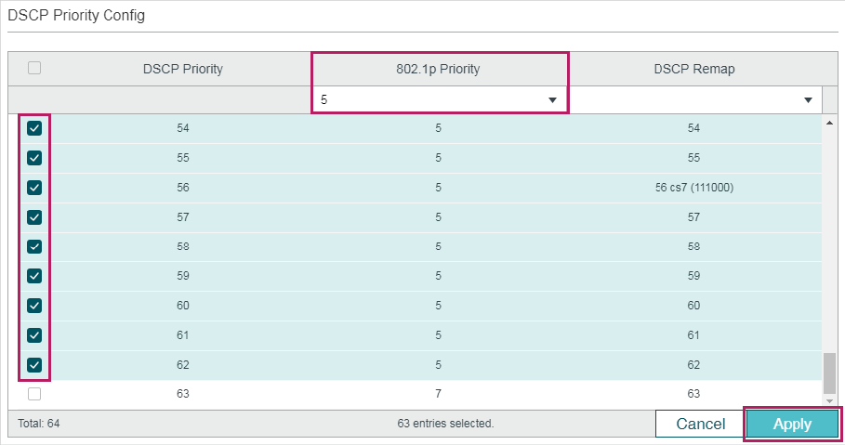Check the checkbox for DSCP 63

(34, 394)
